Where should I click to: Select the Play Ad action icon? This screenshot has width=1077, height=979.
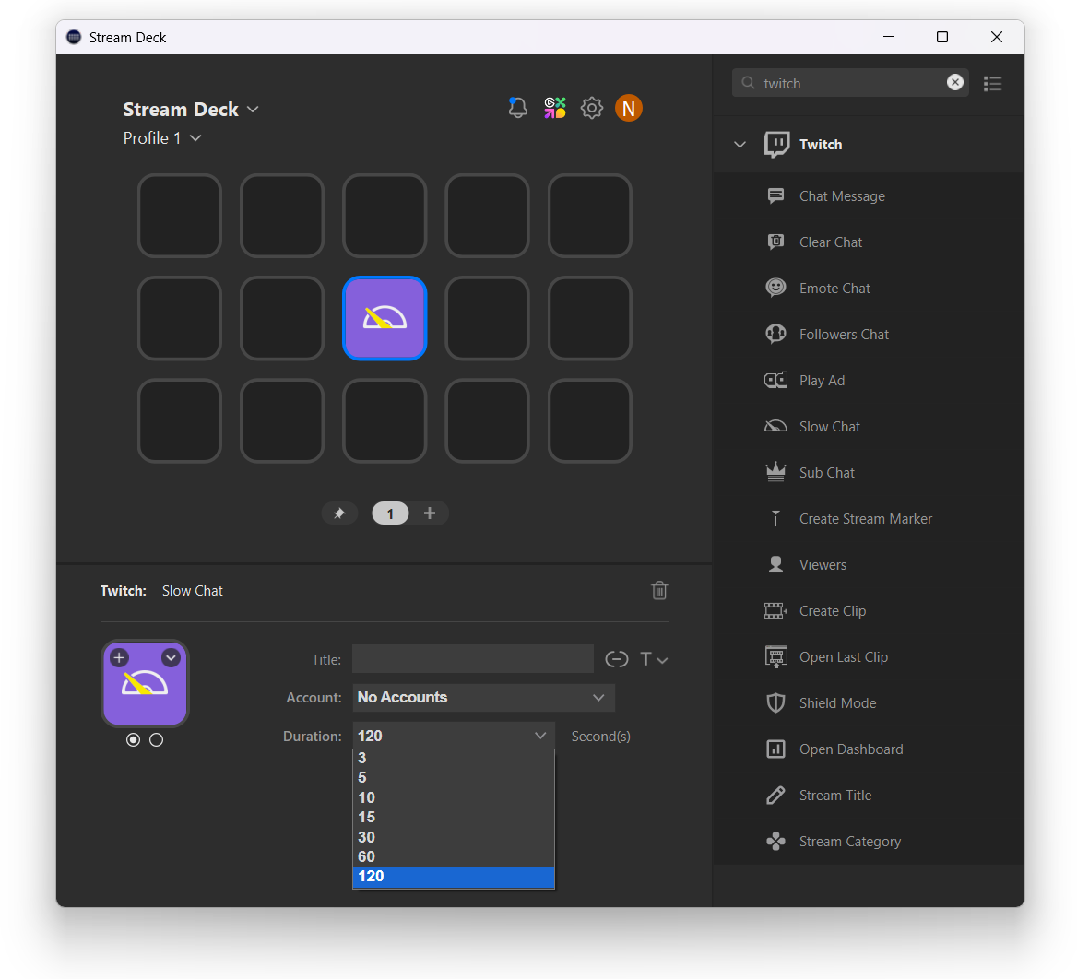[x=775, y=380]
